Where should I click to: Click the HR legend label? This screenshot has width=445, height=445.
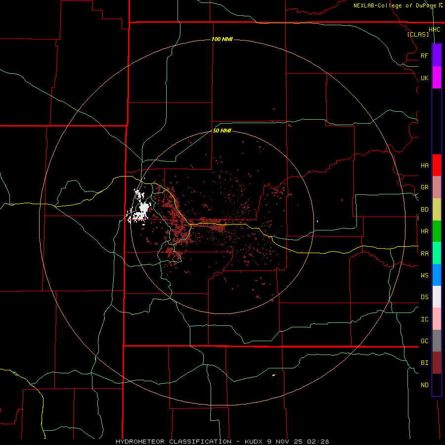tap(425, 231)
